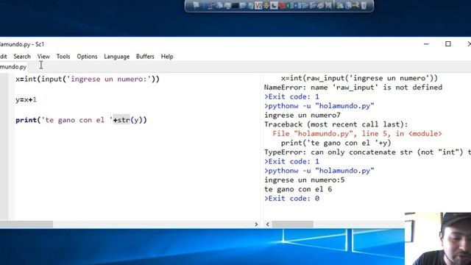Click the 'ingrese un numero:5' output line

coord(304,180)
